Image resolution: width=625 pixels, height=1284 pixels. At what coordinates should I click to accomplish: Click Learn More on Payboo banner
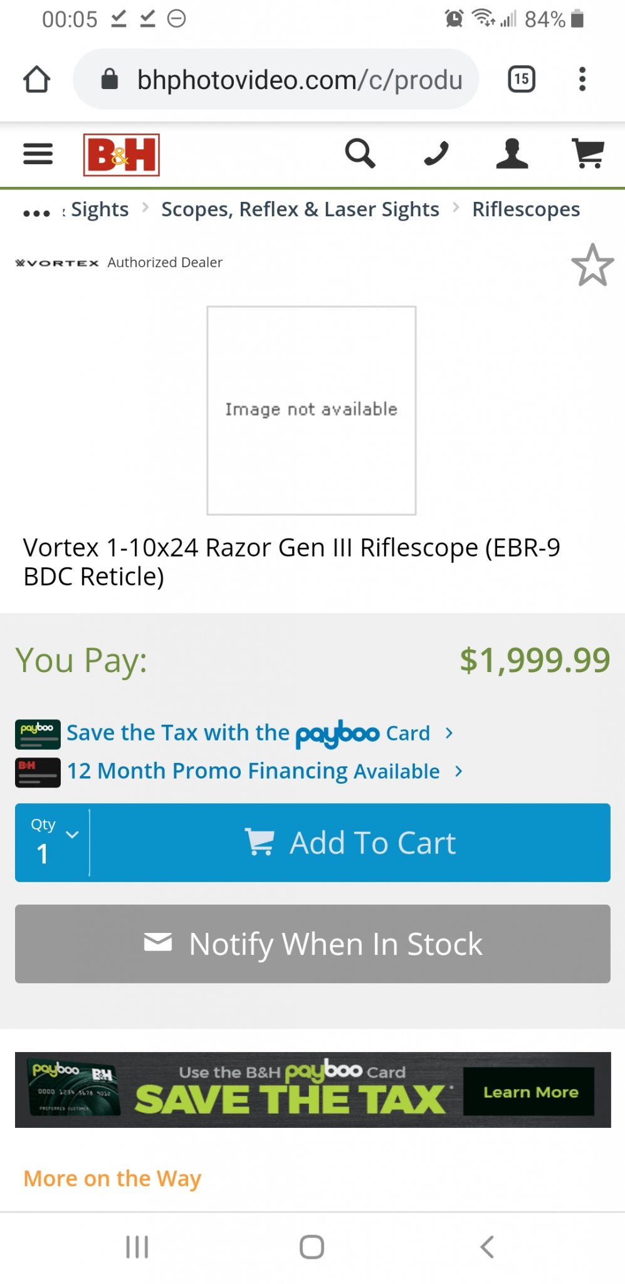tap(530, 1092)
